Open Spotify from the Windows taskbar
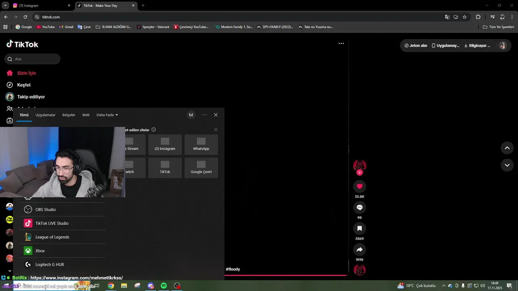The image size is (518, 291). coord(164,286)
